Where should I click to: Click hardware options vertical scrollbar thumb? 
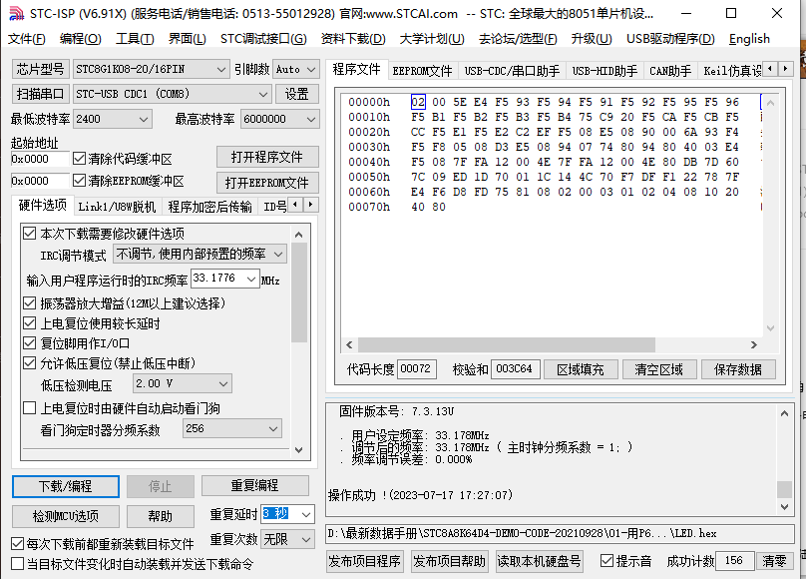pyautogui.click(x=299, y=292)
